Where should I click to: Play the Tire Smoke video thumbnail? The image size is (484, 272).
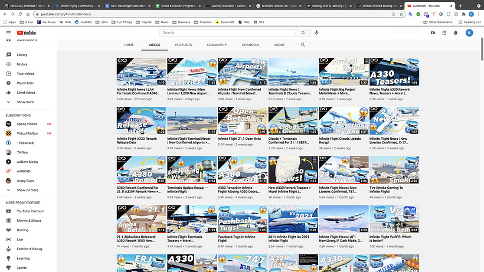pyautogui.click(x=394, y=170)
